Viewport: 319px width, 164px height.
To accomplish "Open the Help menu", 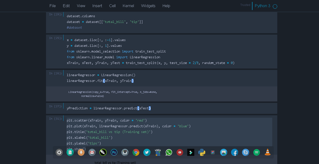I will pos(166,6).
